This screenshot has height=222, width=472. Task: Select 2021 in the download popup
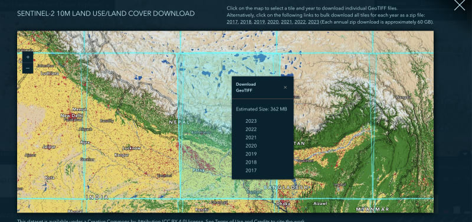coord(251,138)
